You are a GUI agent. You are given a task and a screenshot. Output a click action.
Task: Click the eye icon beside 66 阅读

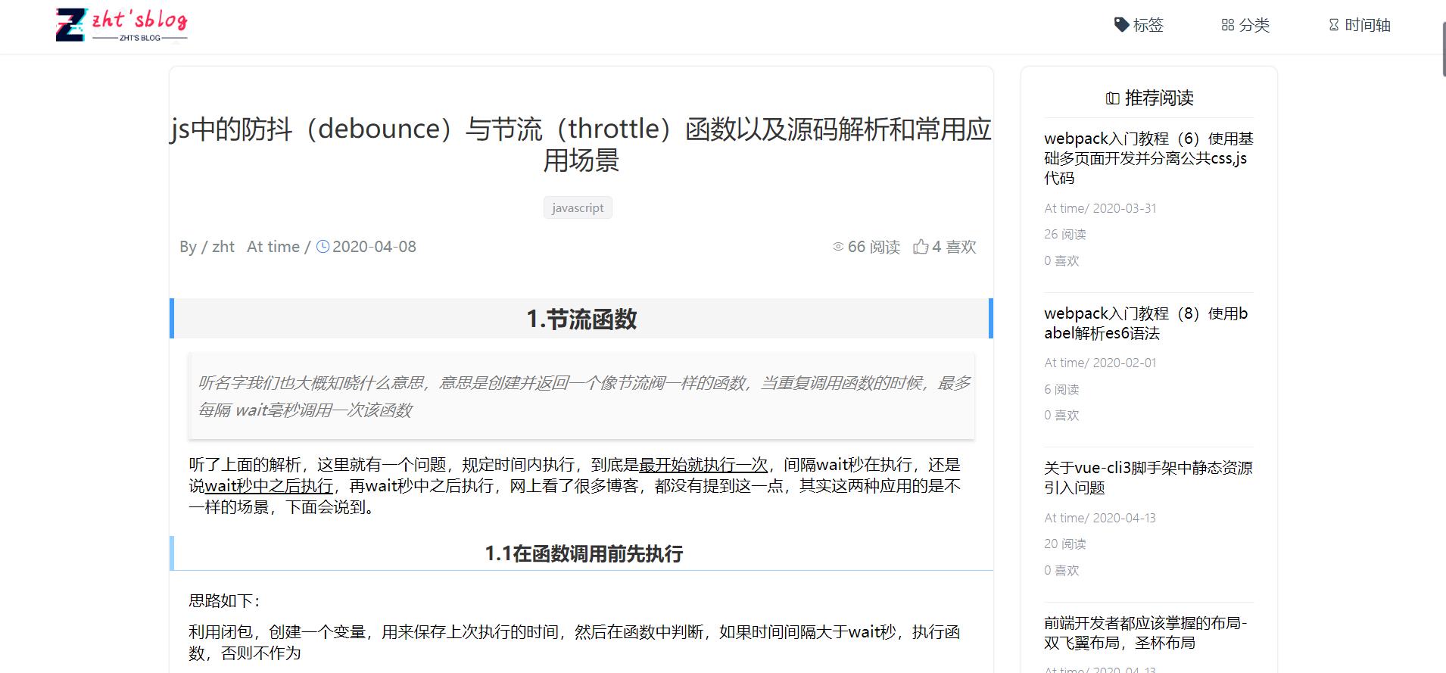[x=837, y=247]
